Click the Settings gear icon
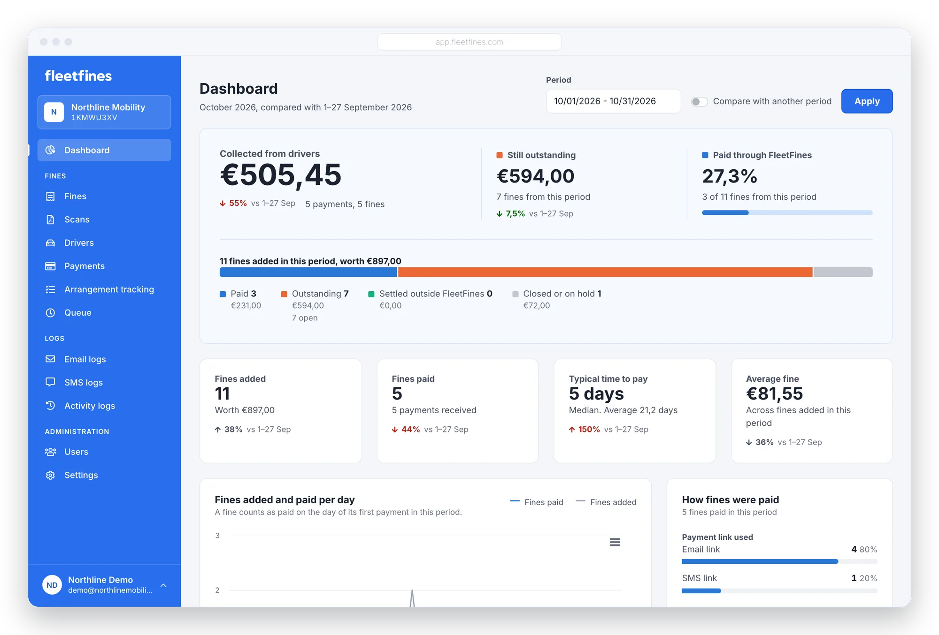 50,475
